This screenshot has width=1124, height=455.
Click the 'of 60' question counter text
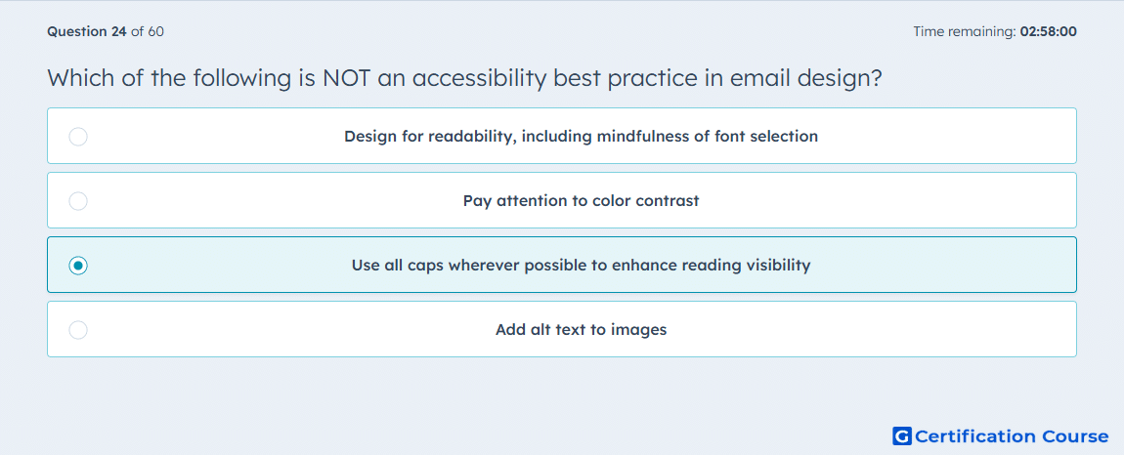(147, 31)
